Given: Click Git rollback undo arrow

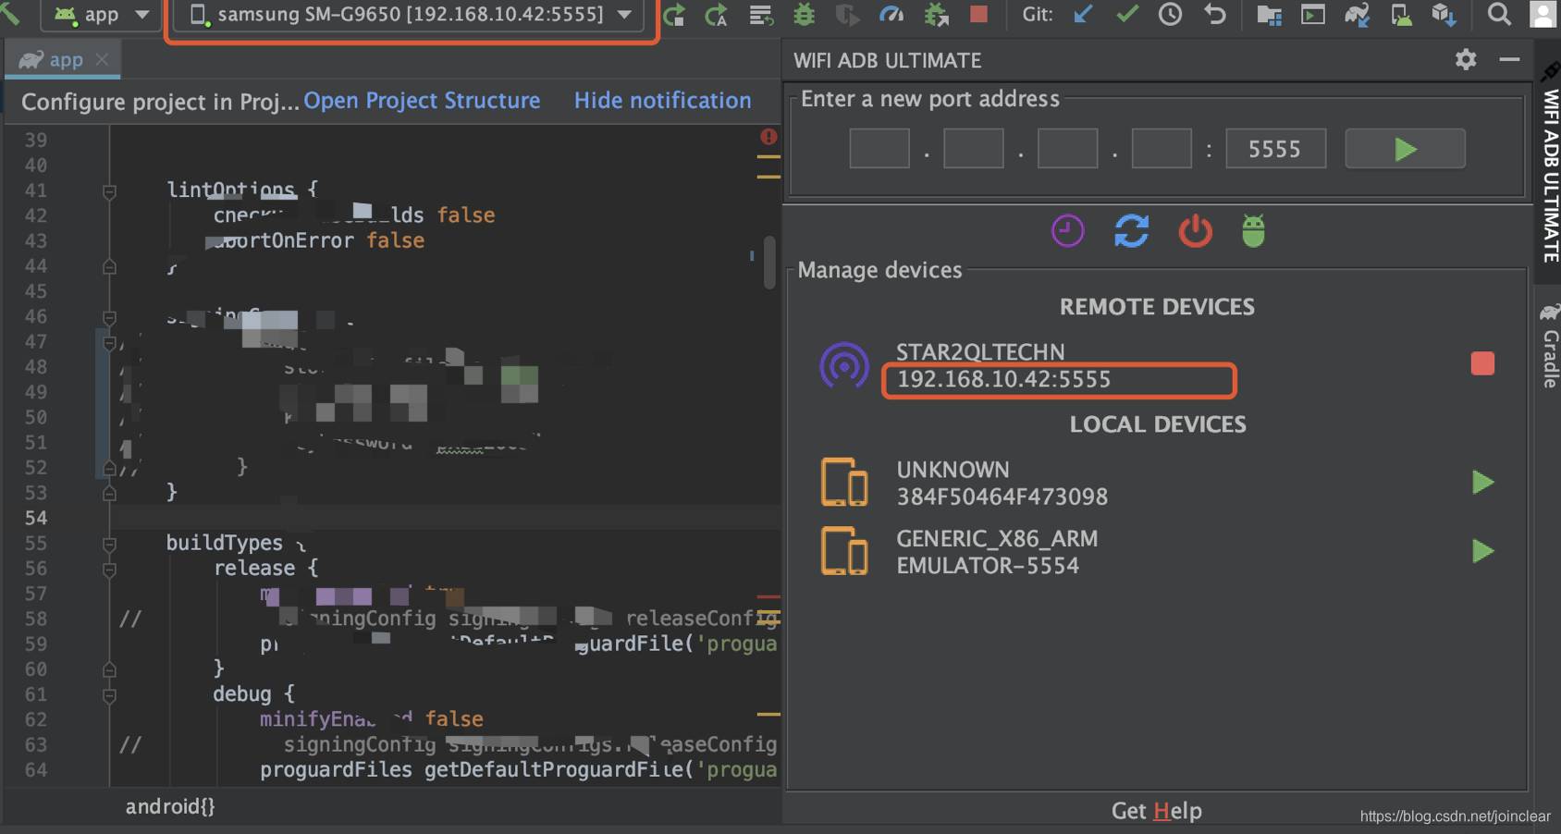Looking at the screenshot, I should pos(1214,14).
